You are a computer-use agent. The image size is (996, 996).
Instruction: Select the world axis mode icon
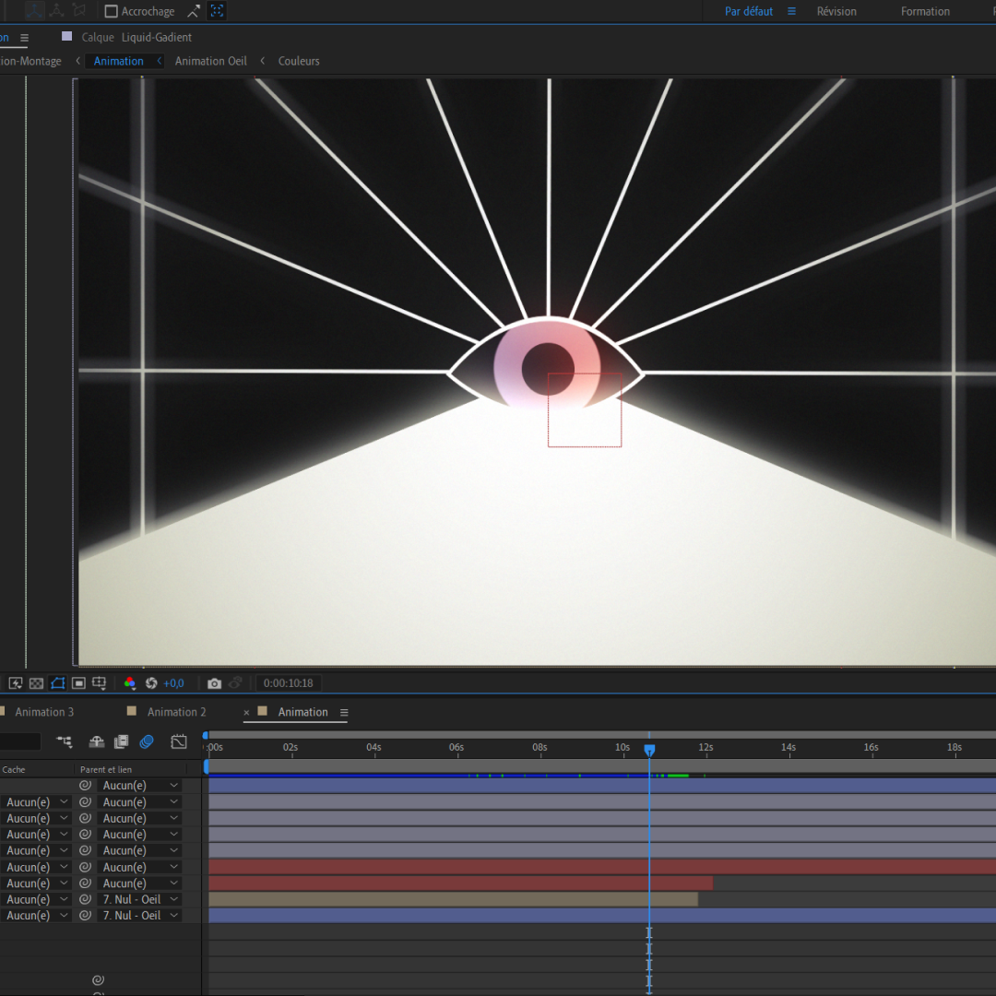(x=56, y=10)
